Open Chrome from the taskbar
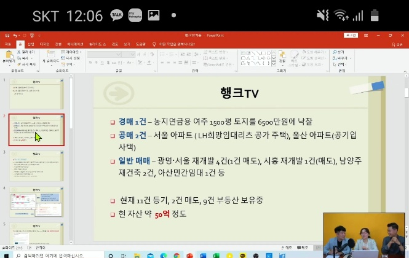Viewport: 409px width, 258px height. point(177,256)
